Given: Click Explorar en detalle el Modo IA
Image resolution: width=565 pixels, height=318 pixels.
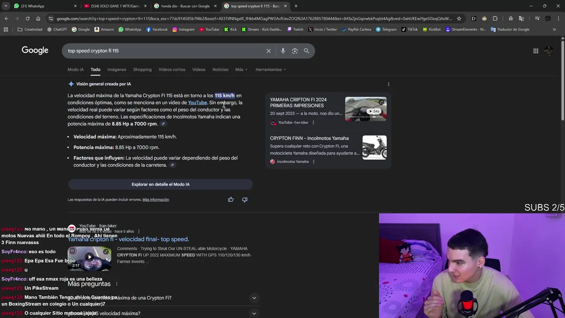Looking at the screenshot, I should (x=160, y=184).
